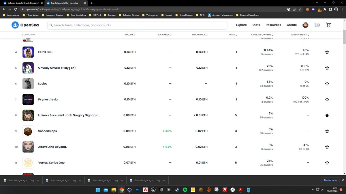Open Photoshop from the taskbar

tap(138, 190)
